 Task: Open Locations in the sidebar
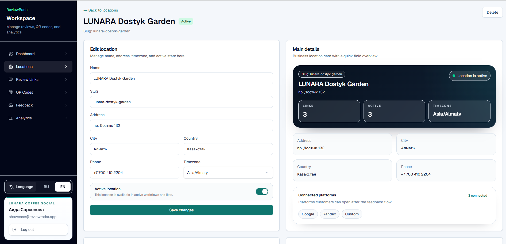click(x=38, y=67)
